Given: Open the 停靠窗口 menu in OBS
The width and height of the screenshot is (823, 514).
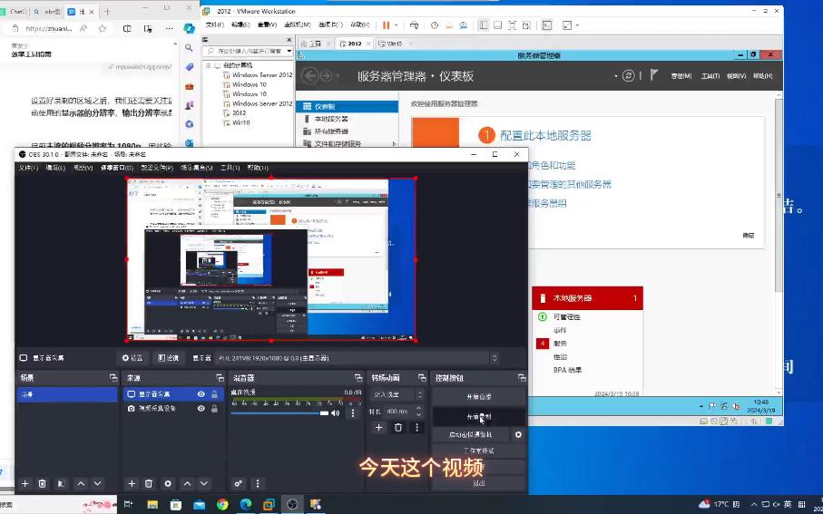Looking at the screenshot, I should click(x=116, y=168).
